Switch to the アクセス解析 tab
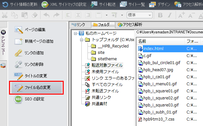This screenshot has height=126, width=203. coord(130,24)
